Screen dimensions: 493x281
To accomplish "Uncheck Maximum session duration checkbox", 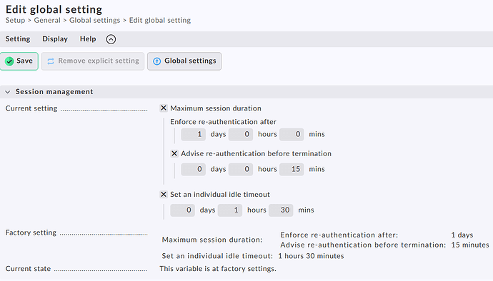I will [x=164, y=108].
